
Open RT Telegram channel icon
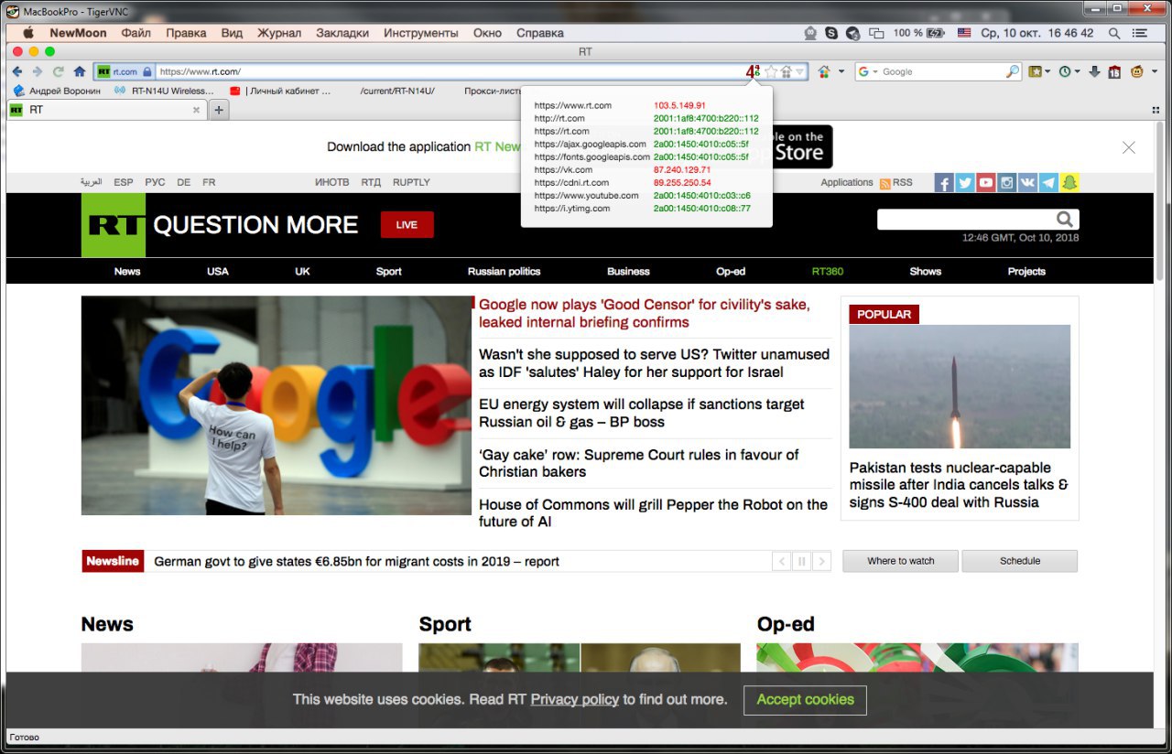click(x=1048, y=182)
